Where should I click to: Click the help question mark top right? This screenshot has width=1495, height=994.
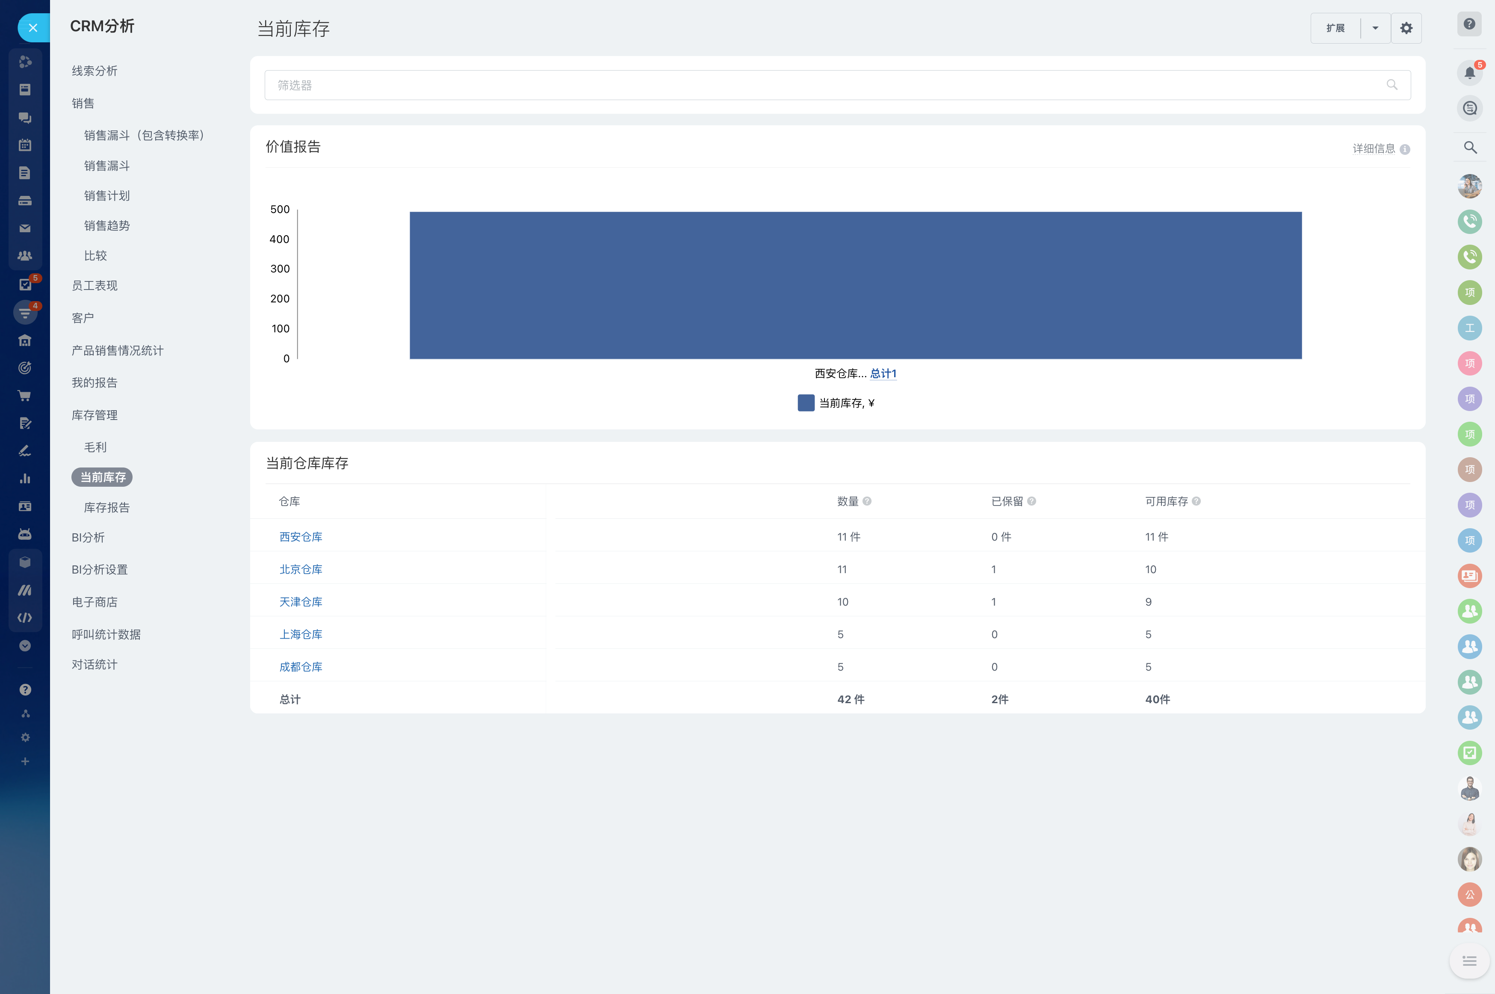(x=1470, y=25)
